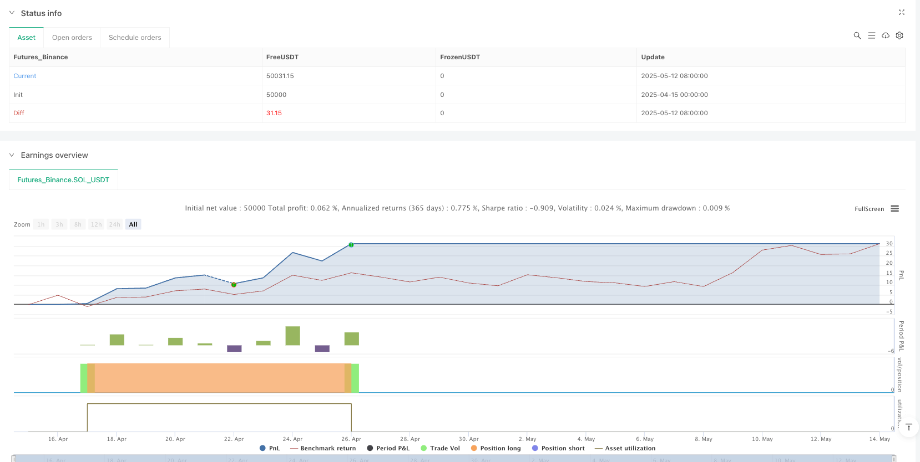Open the settings gear icon

(899, 35)
